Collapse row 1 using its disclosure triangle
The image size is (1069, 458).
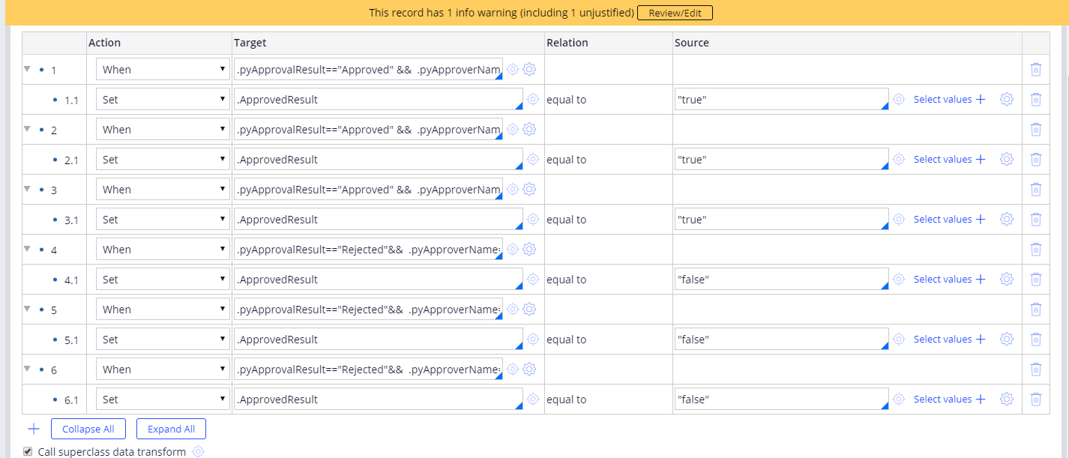click(x=27, y=69)
